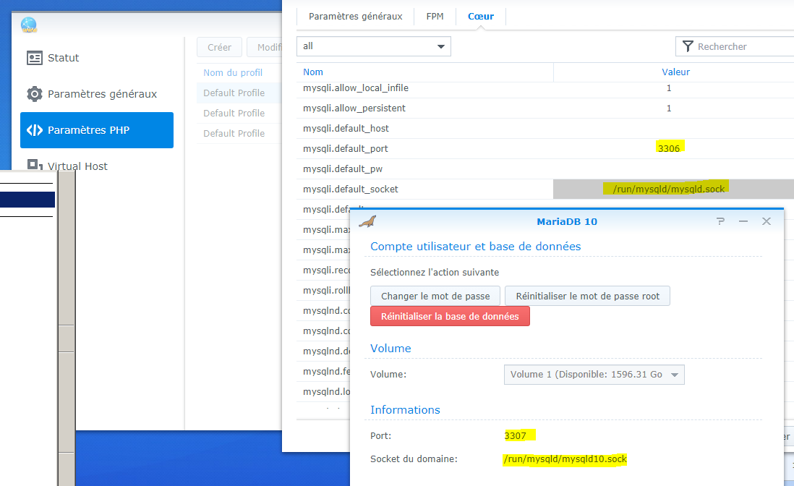This screenshot has width=794, height=486.
Task: Click the /run/mysqld/mysqld10.sock socket path
Action: pyautogui.click(x=565, y=459)
